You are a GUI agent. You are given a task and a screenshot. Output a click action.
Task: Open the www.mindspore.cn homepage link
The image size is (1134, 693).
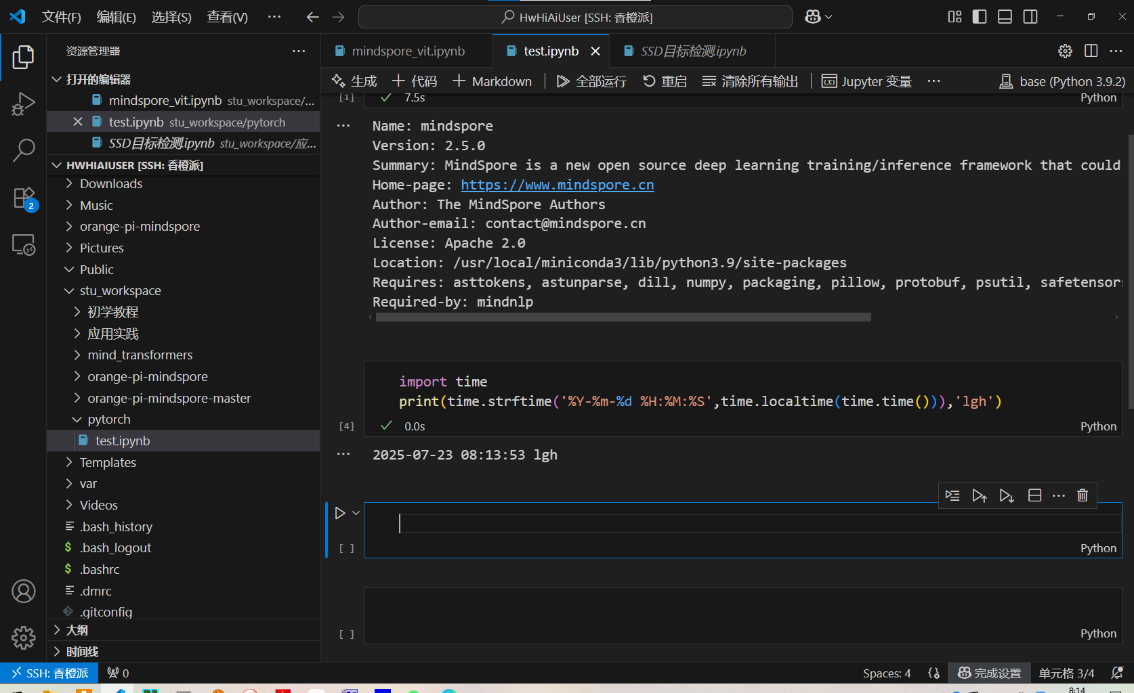(557, 185)
